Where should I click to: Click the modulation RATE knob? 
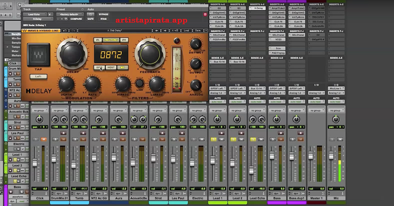[x=92, y=84]
